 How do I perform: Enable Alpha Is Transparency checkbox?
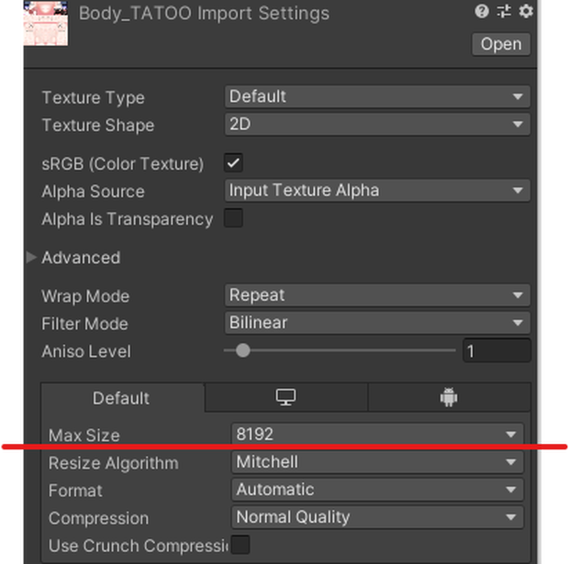tap(233, 218)
